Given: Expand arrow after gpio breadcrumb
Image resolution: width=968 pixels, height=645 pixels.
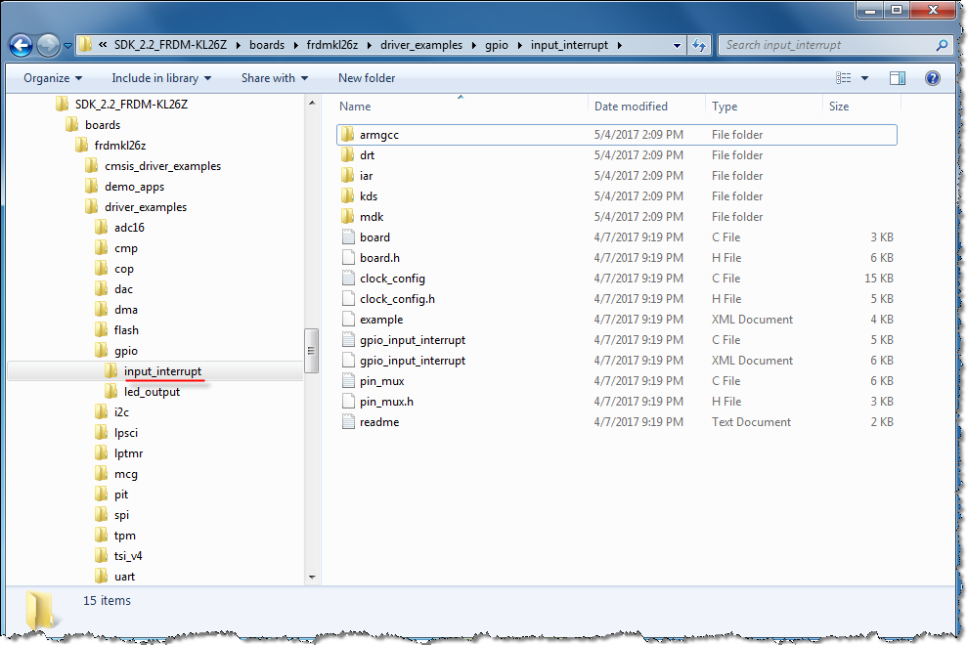Looking at the screenshot, I should (x=519, y=45).
